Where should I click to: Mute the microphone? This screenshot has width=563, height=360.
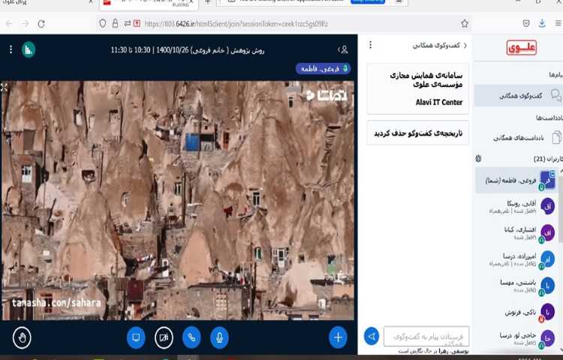click(x=219, y=337)
